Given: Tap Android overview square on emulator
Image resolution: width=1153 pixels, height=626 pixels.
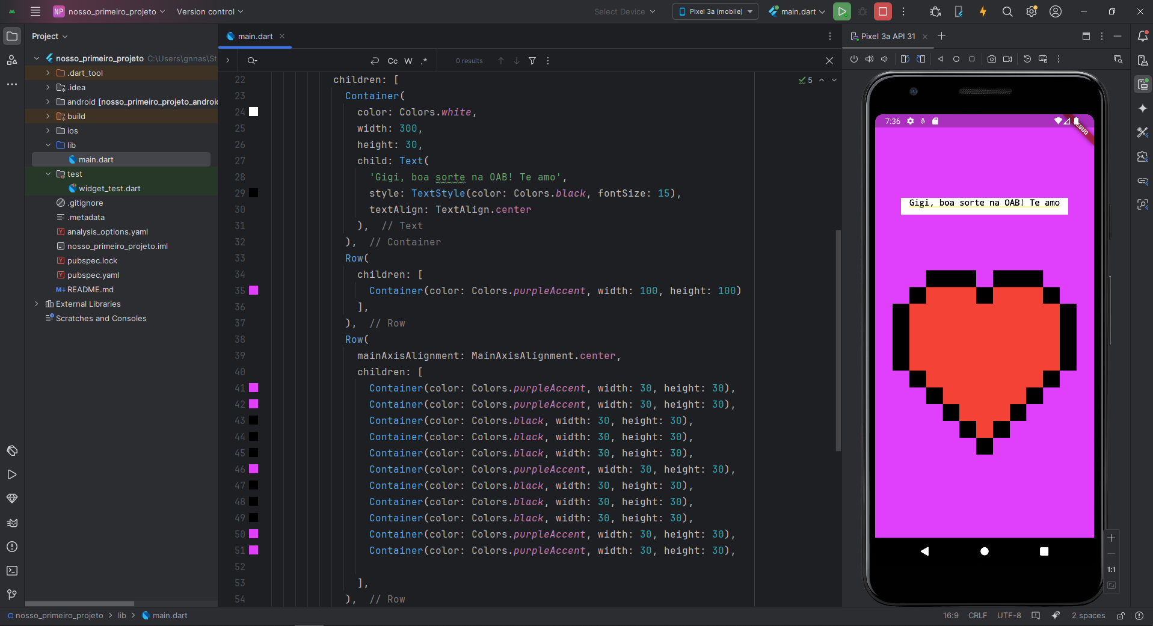Looking at the screenshot, I should pos(1044,551).
